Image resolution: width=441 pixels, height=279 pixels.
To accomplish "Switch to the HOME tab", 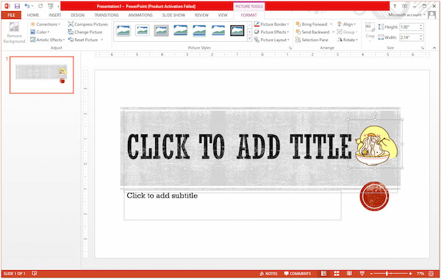I will [33, 15].
